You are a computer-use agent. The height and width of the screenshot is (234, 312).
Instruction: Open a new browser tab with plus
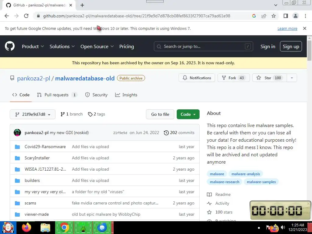click(82, 5)
